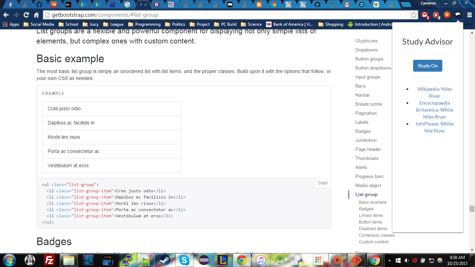Open the Cameron profile button

(x=428, y=3)
